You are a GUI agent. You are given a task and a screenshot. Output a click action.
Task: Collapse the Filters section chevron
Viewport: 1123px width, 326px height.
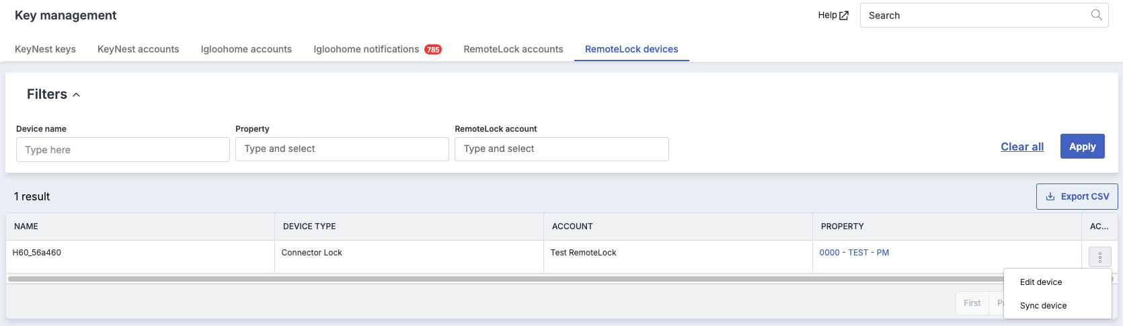coord(77,95)
